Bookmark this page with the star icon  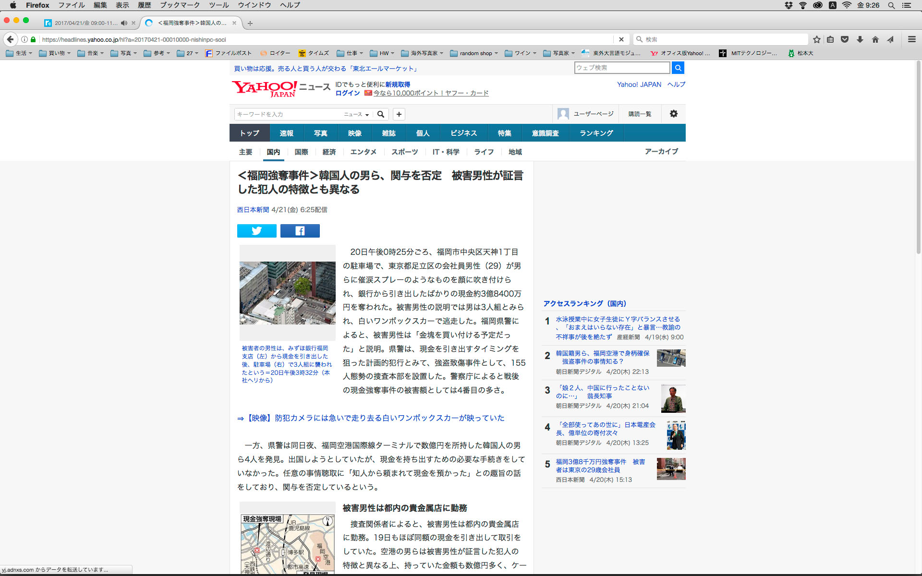(x=816, y=39)
